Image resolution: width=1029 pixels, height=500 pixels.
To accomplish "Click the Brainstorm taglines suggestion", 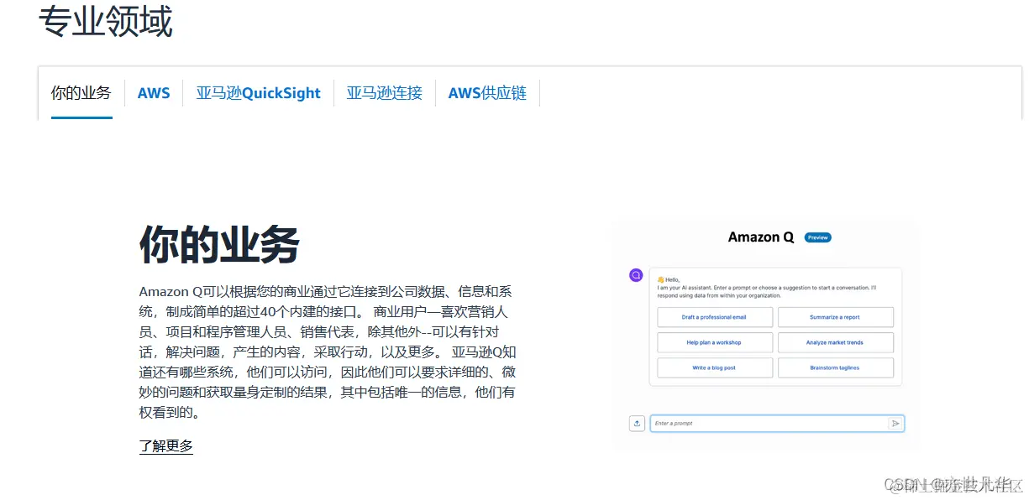I will tap(835, 367).
